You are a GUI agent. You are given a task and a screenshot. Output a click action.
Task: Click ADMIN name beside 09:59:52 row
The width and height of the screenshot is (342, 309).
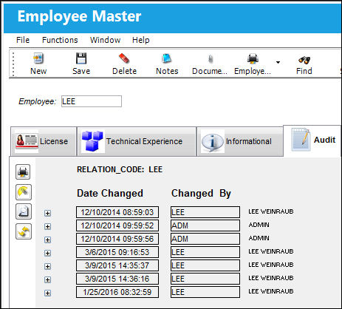(259, 225)
